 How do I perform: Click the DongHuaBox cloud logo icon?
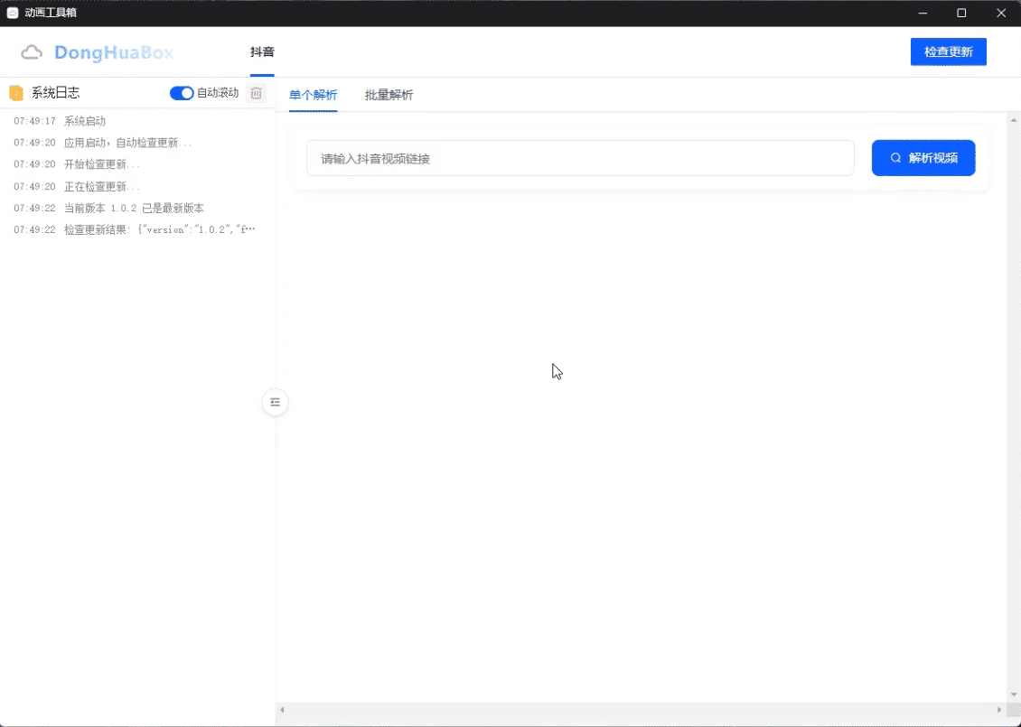(x=32, y=52)
